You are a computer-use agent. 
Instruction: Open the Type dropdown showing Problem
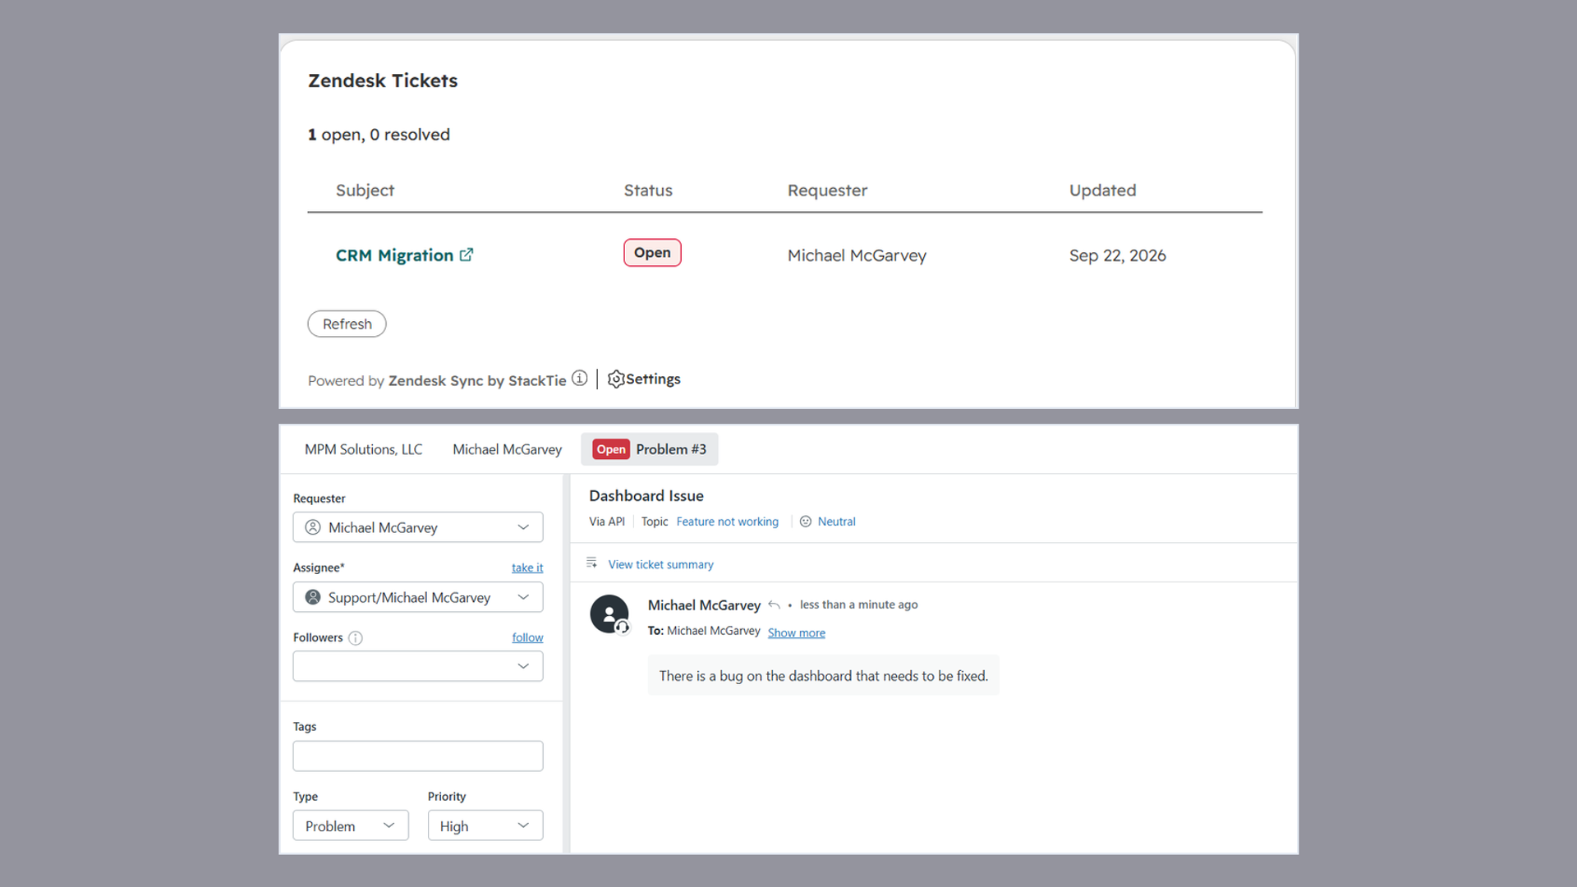[351, 825]
